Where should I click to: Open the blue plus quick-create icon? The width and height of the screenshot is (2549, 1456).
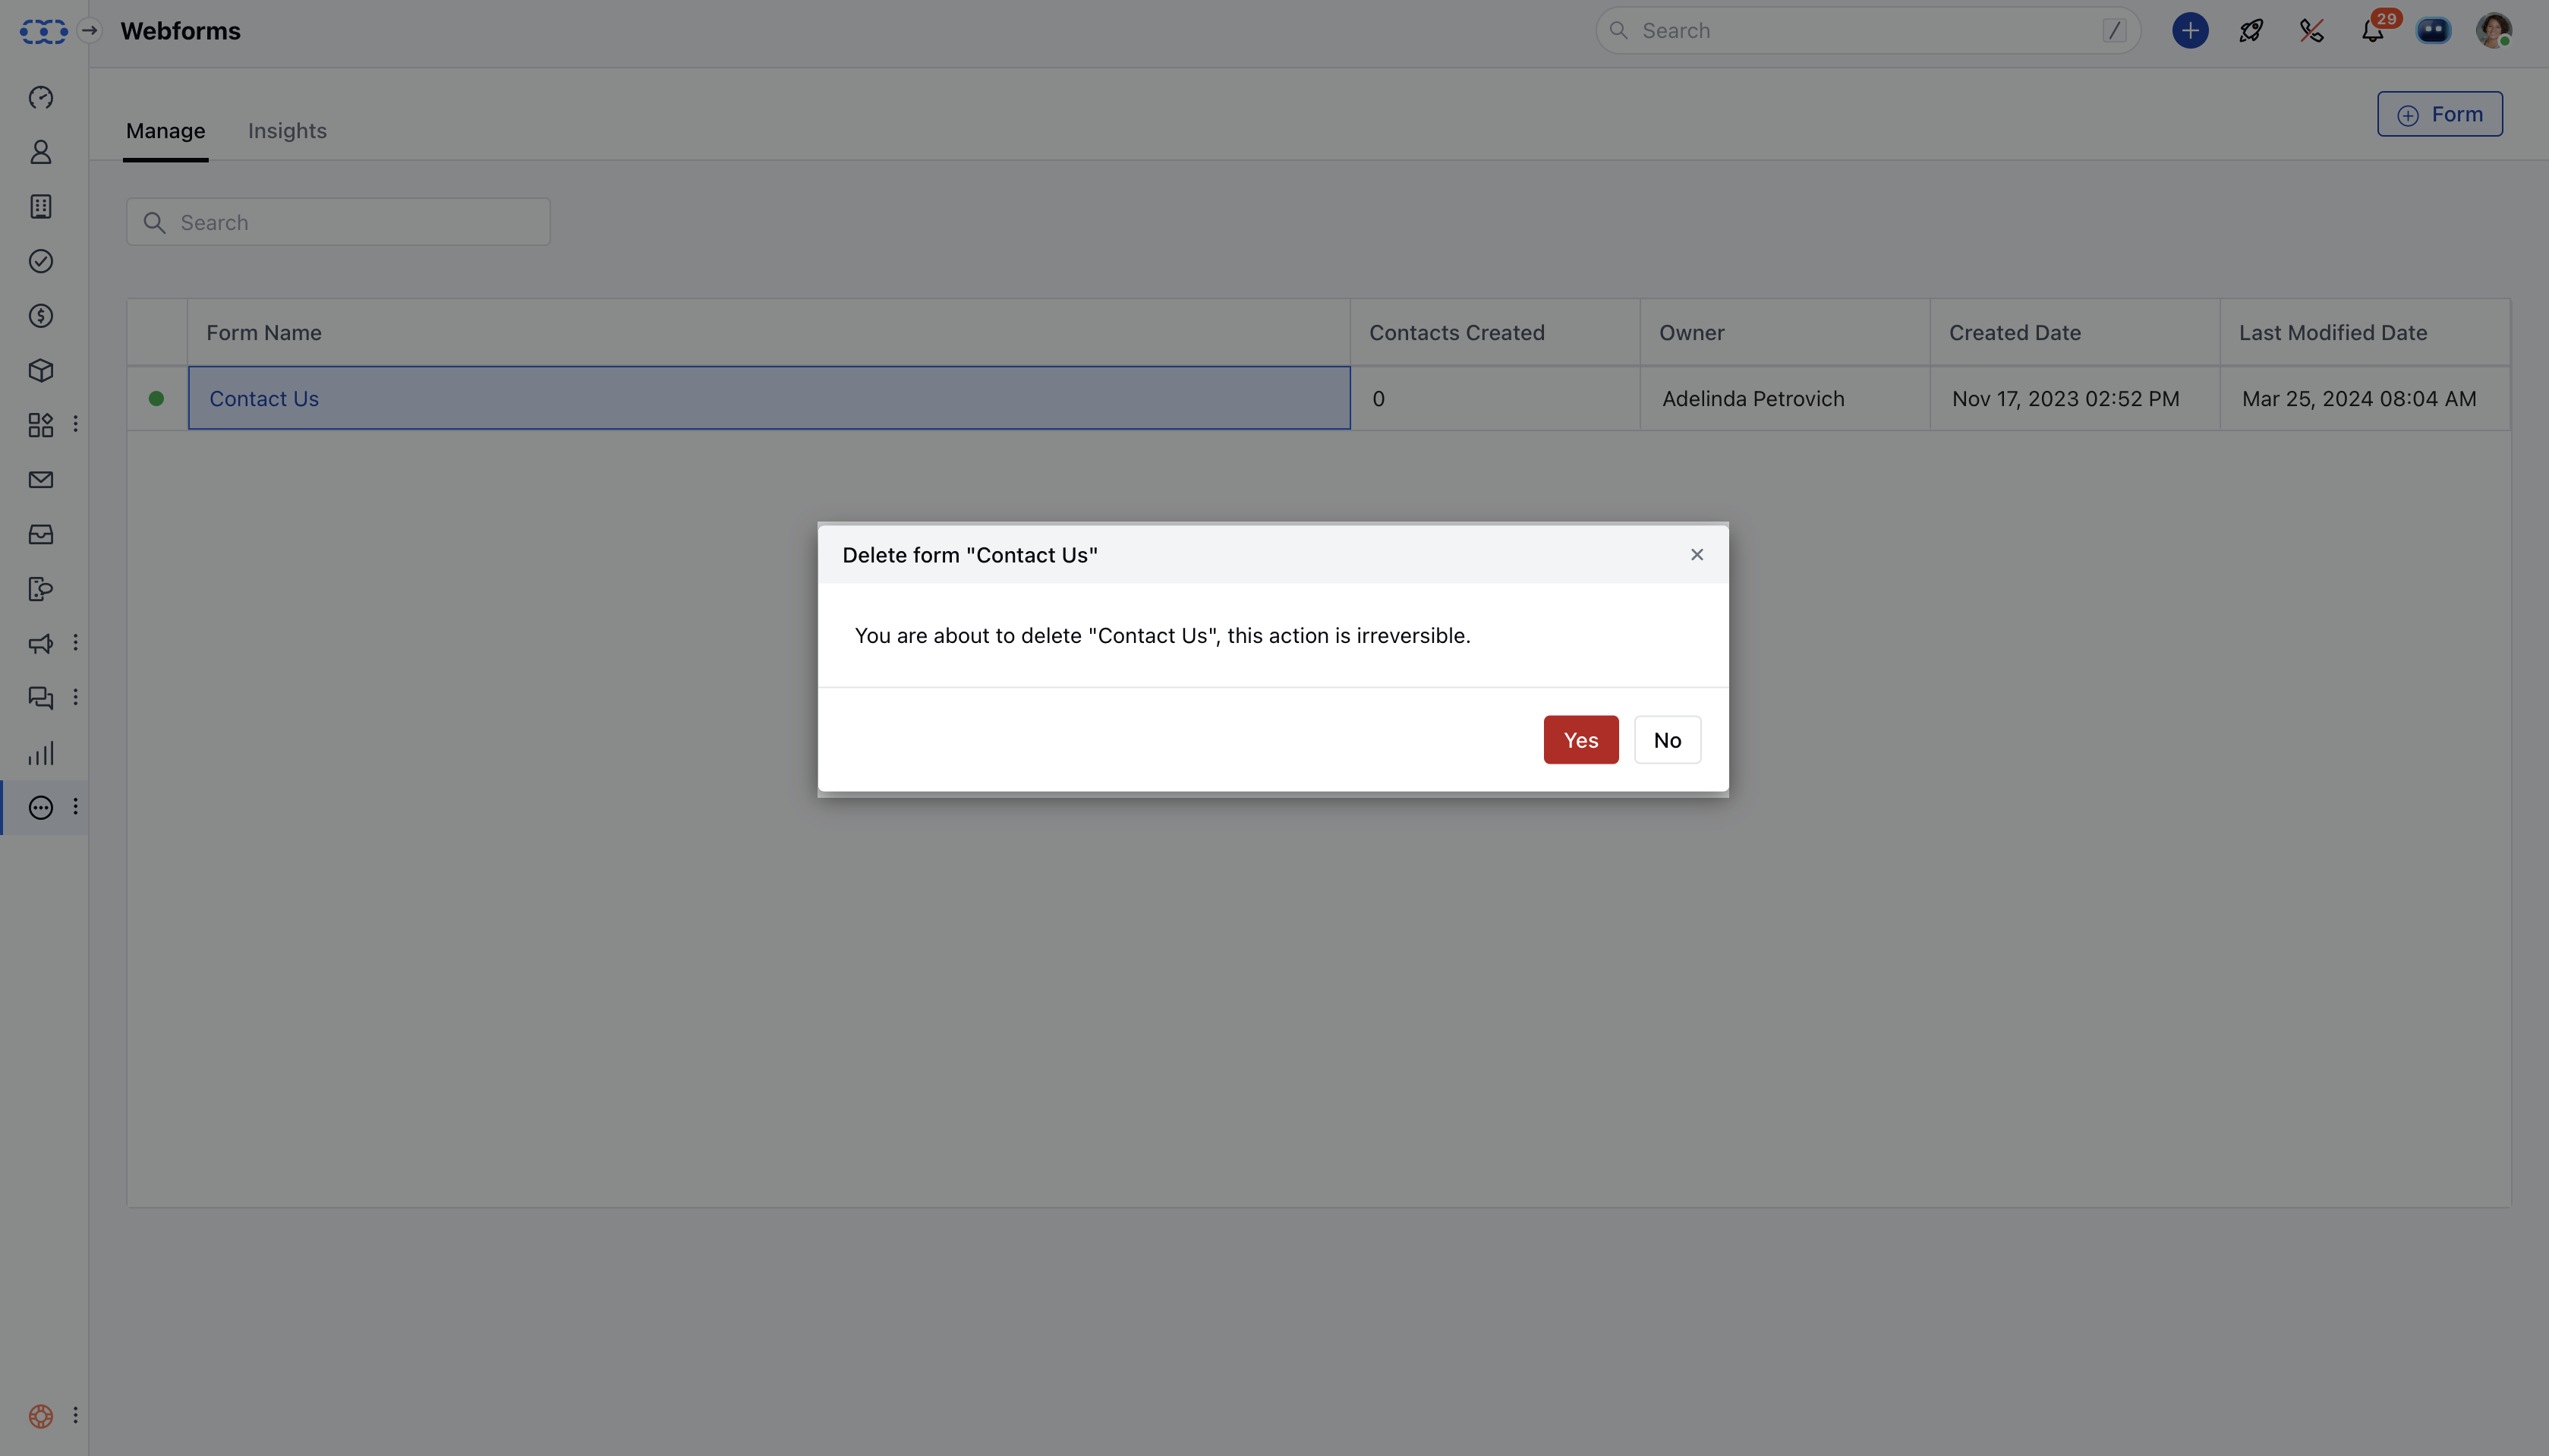tap(2189, 31)
